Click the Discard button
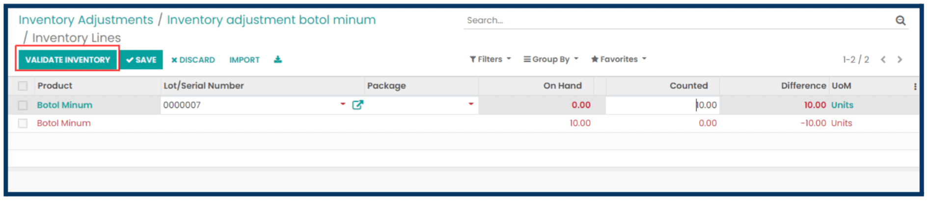 pyautogui.click(x=193, y=60)
